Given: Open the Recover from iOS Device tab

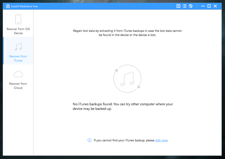Looking at the screenshot, I should pos(18,24).
